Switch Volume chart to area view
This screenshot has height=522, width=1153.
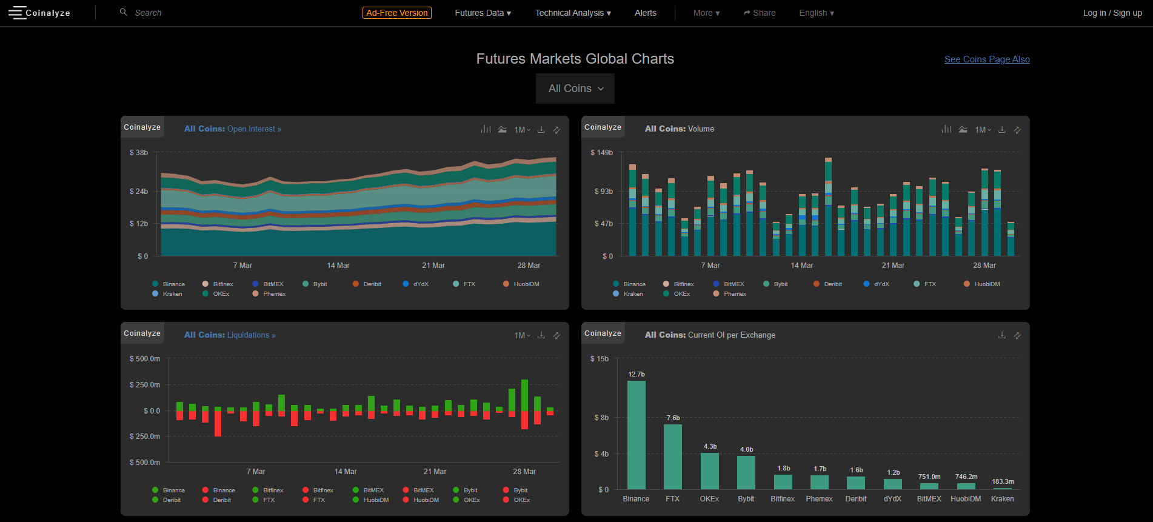pos(963,129)
